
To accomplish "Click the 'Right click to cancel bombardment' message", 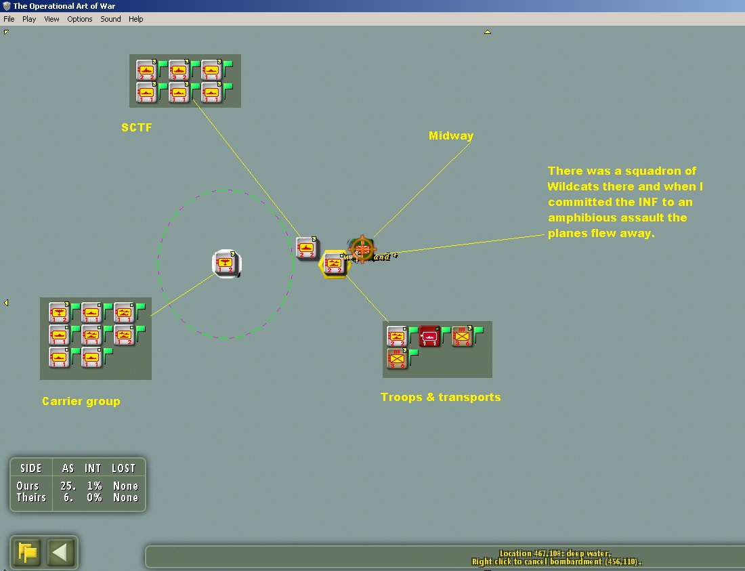I will pyautogui.click(x=556, y=562).
